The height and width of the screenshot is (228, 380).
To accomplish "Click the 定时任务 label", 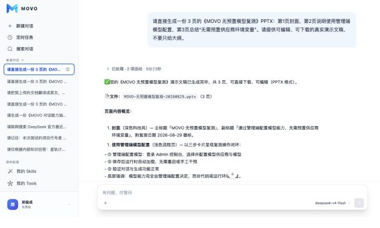I will click(25, 37).
